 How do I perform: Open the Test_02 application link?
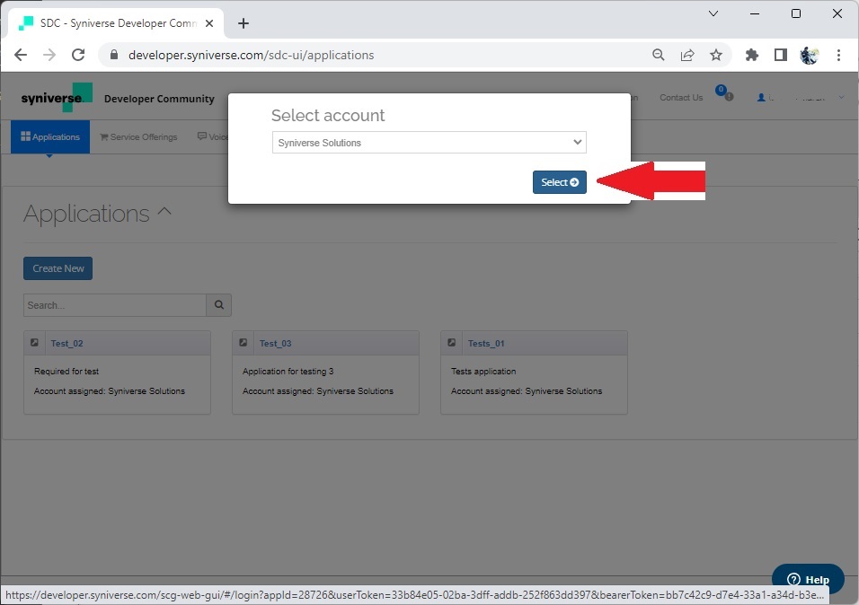pyautogui.click(x=66, y=343)
